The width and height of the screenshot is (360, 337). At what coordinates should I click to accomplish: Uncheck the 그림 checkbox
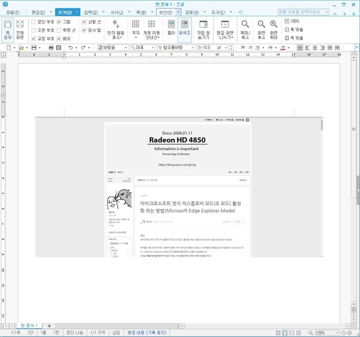click(x=59, y=22)
